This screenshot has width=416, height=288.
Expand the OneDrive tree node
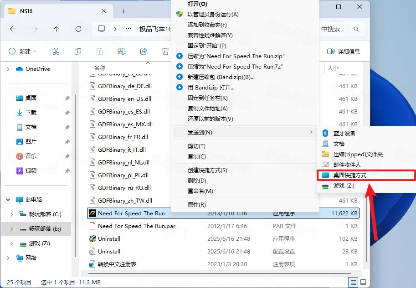pos(8,69)
